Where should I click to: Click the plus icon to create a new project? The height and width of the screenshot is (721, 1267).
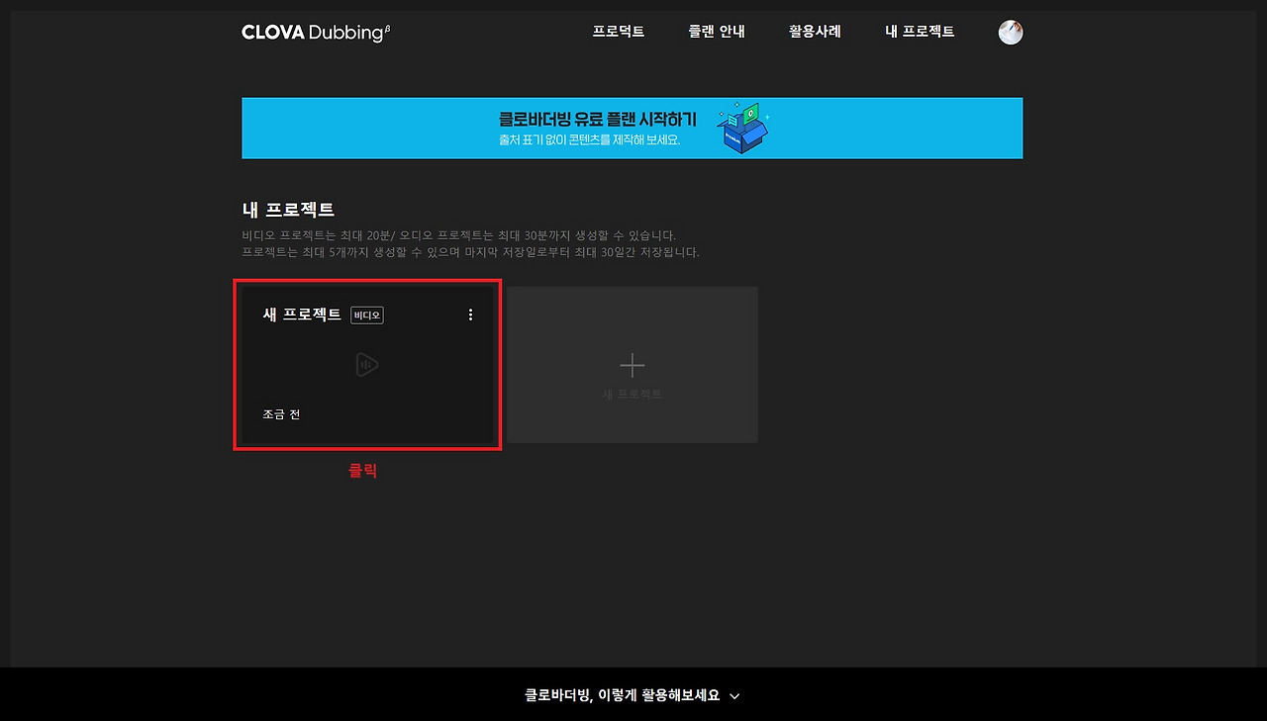click(x=631, y=364)
